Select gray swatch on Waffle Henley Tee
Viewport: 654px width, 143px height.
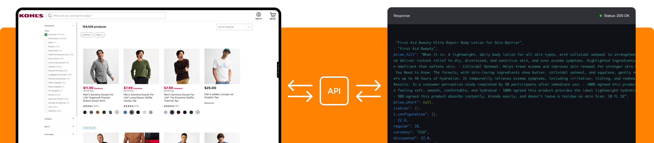pyautogui.click(x=151, y=112)
